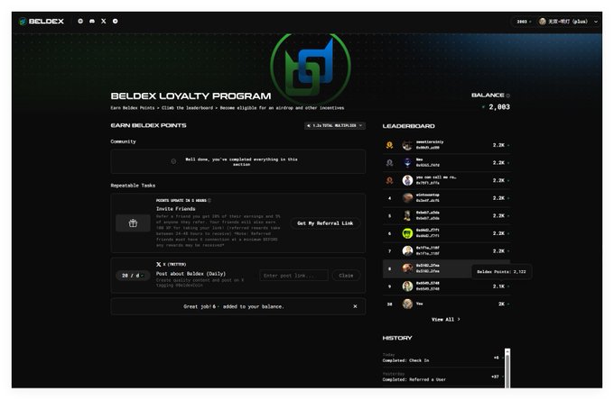Click avatar of 'you can call me' user

coord(407,180)
